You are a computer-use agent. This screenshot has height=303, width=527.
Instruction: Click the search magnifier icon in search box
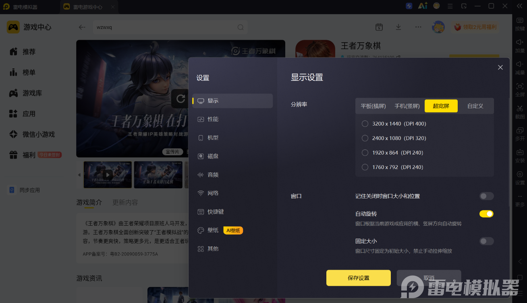[241, 27]
